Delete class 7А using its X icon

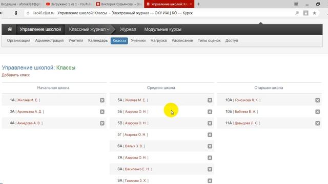click(x=210, y=158)
